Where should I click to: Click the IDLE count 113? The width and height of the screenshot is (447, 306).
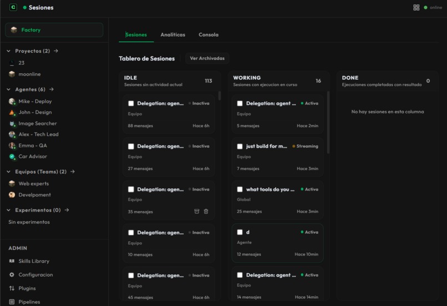point(209,81)
